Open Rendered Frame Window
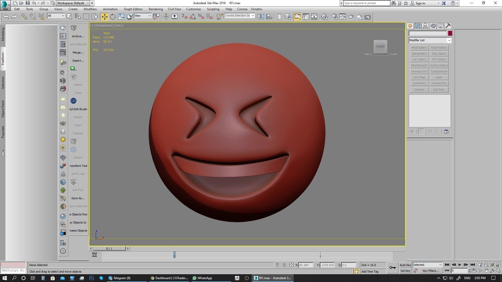The width and height of the screenshot is (502, 282). pos(343,17)
